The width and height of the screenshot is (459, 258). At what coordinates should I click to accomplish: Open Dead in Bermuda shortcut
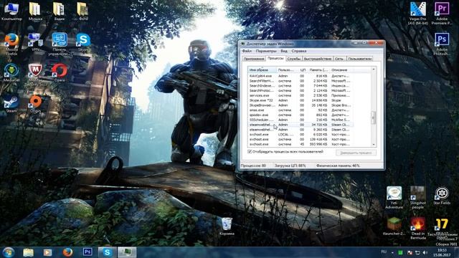click(417, 229)
